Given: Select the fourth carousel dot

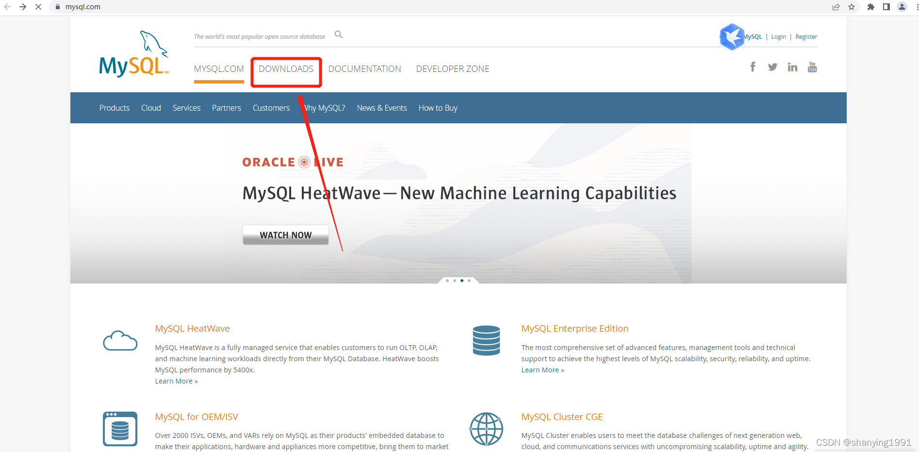Looking at the screenshot, I should tap(469, 281).
